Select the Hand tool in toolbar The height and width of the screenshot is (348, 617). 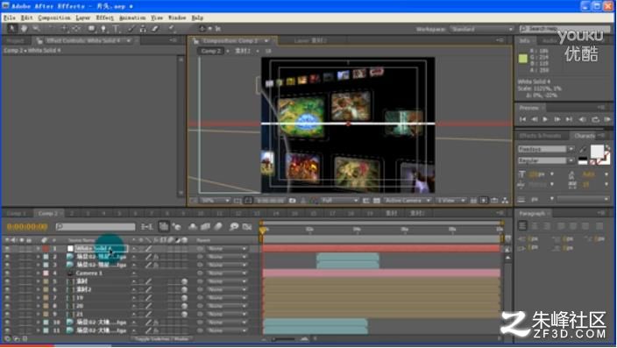pyautogui.click(x=24, y=28)
